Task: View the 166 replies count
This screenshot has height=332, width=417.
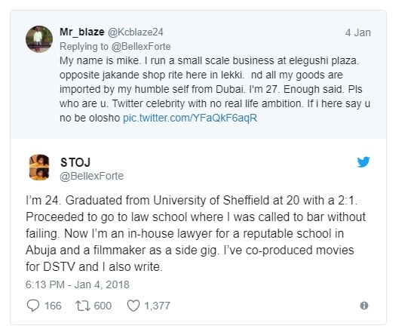Action: (53, 306)
